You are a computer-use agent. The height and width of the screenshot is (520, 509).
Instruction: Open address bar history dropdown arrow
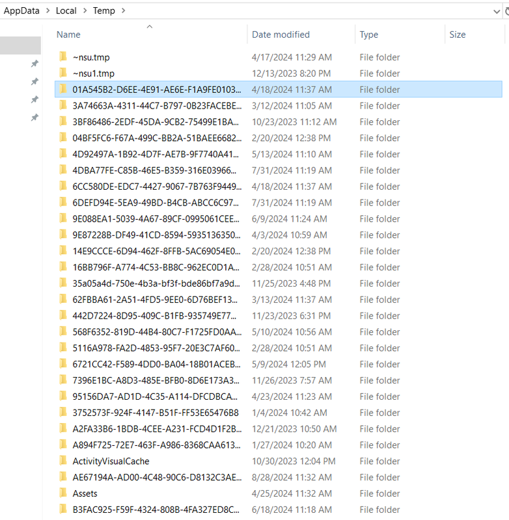click(x=497, y=12)
